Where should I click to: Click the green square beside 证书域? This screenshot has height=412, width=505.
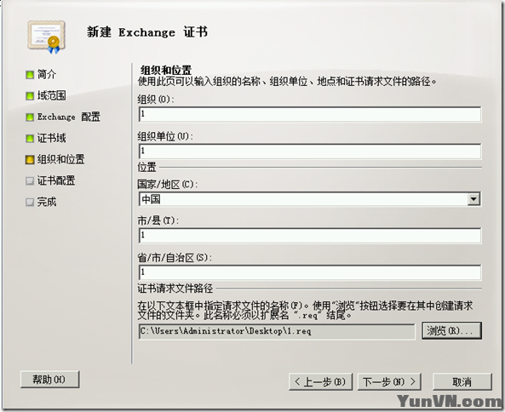pos(30,139)
